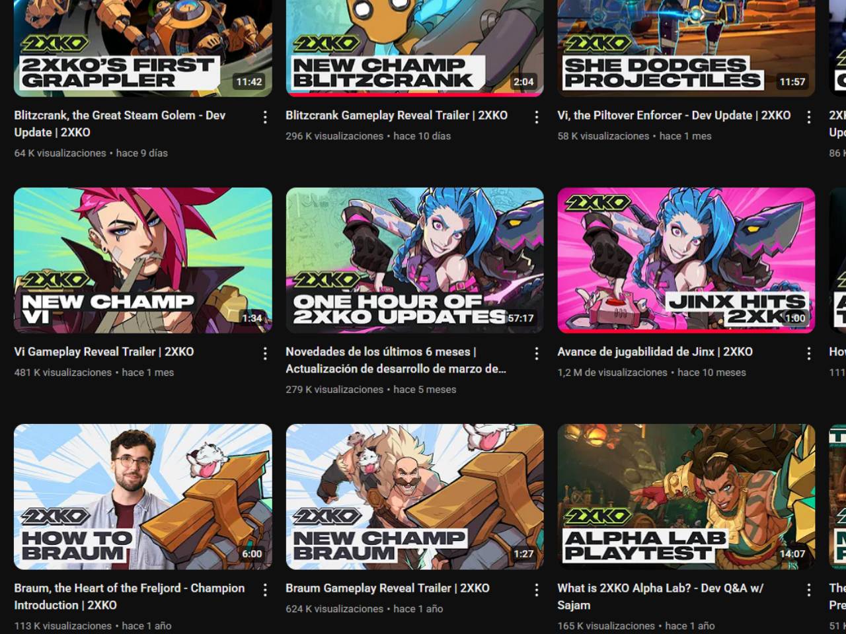Play the New Champ Vi thumbnail video
846x634 pixels.
(143, 260)
